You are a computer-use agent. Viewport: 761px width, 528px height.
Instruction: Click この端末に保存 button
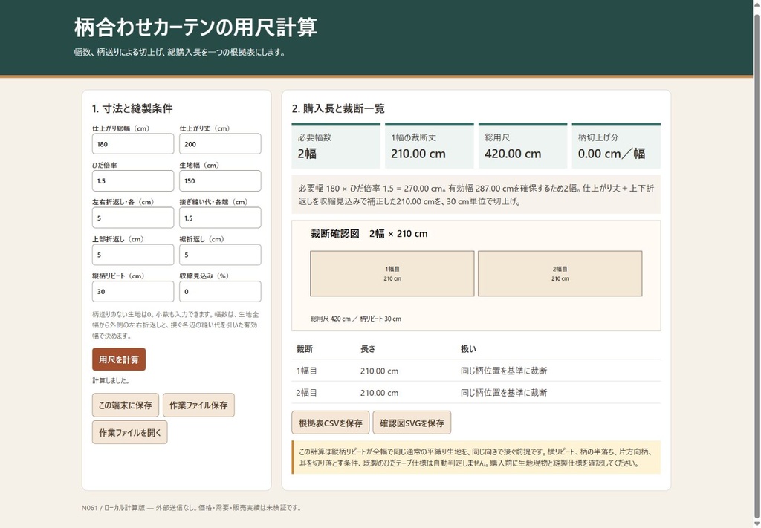coord(125,405)
